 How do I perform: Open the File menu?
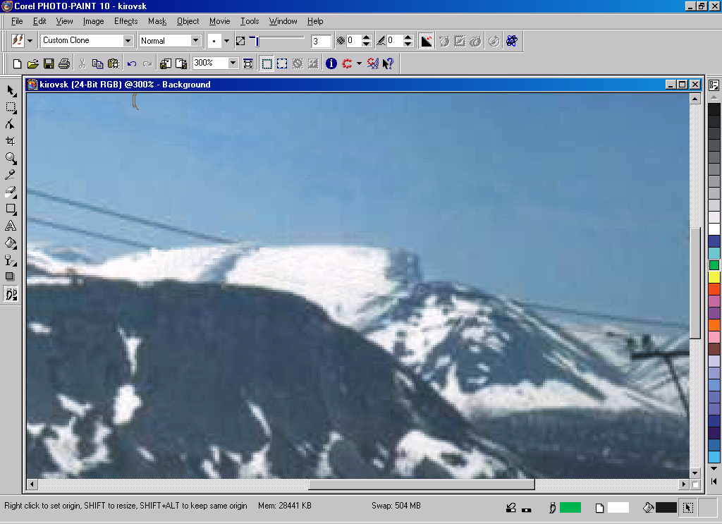17,21
